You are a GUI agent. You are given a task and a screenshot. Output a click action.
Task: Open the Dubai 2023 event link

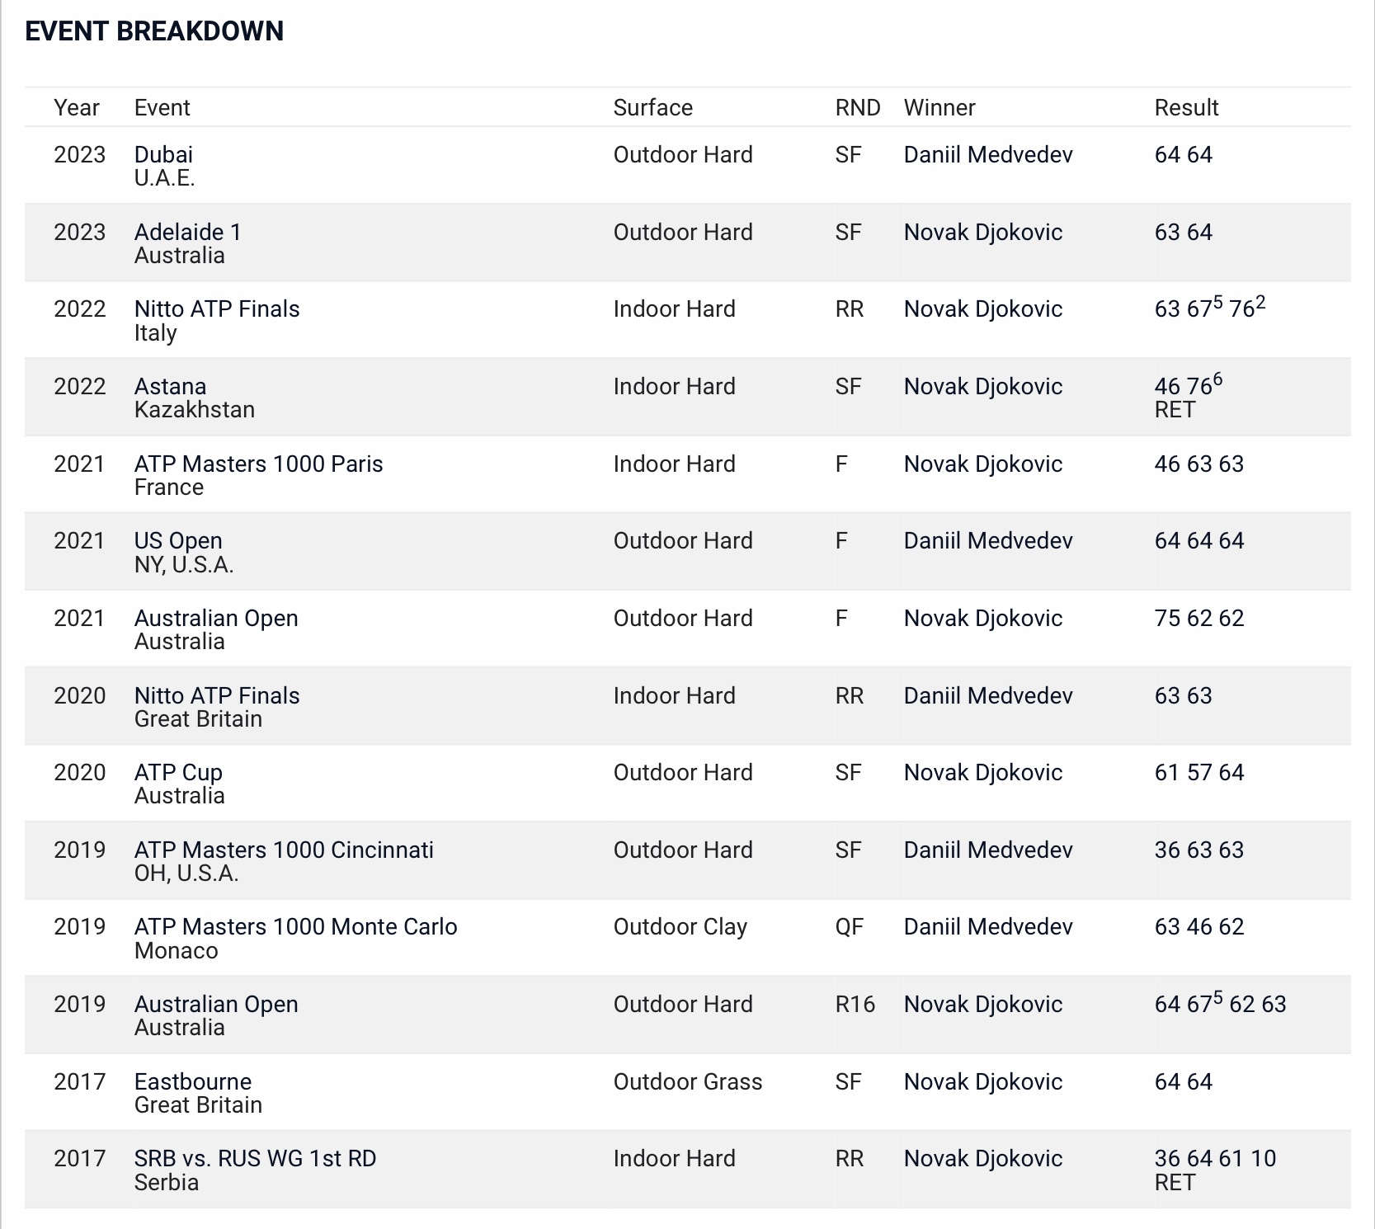pyautogui.click(x=163, y=155)
